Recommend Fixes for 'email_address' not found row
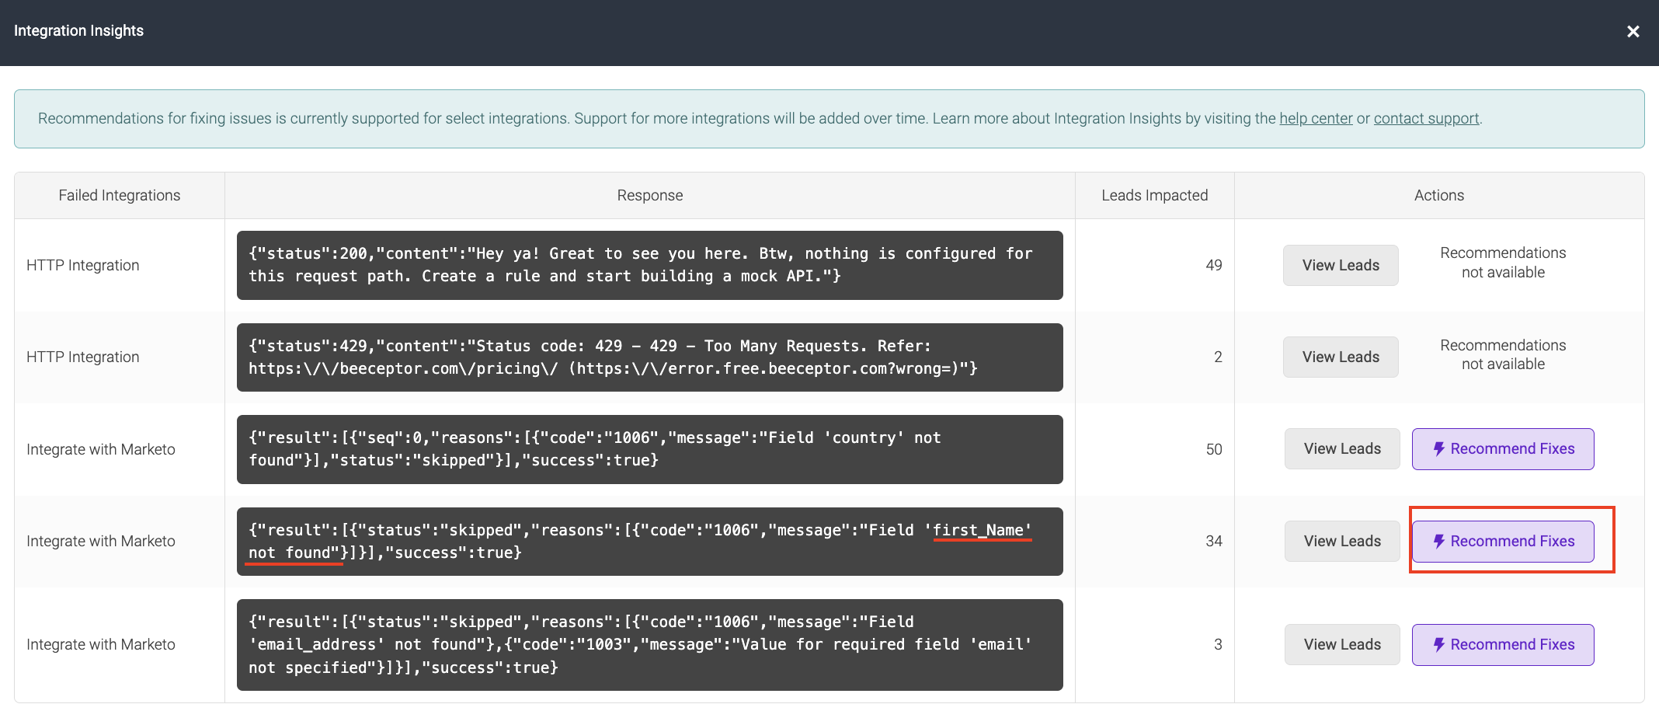The width and height of the screenshot is (1659, 718). click(x=1503, y=644)
